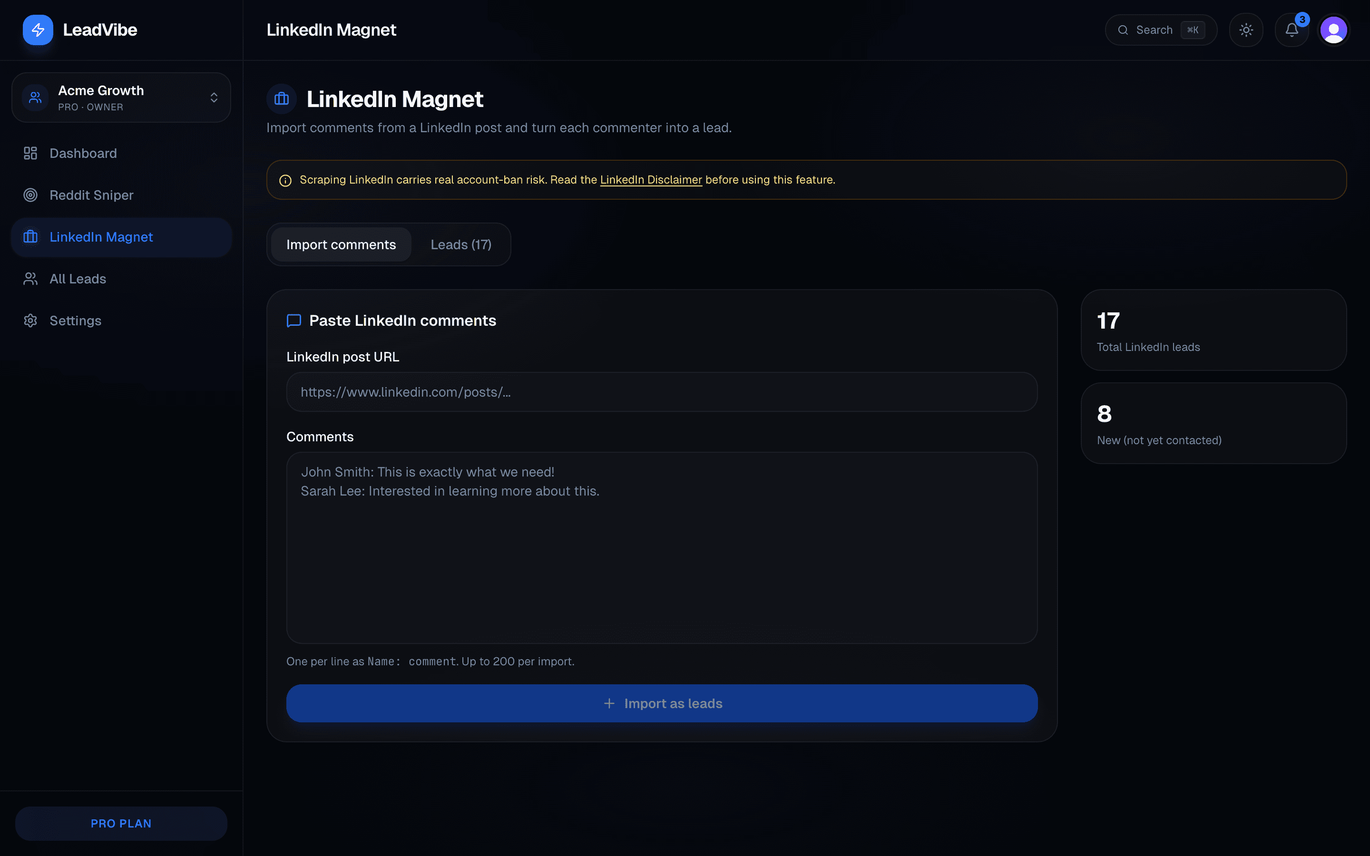Image resolution: width=1370 pixels, height=856 pixels.
Task: Click the search magnifier icon
Action: click(x=1123, y=30)
